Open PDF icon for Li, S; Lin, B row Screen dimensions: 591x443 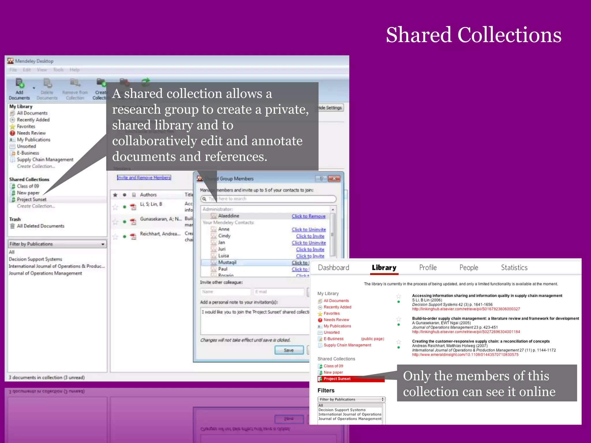tap(133, 207)
